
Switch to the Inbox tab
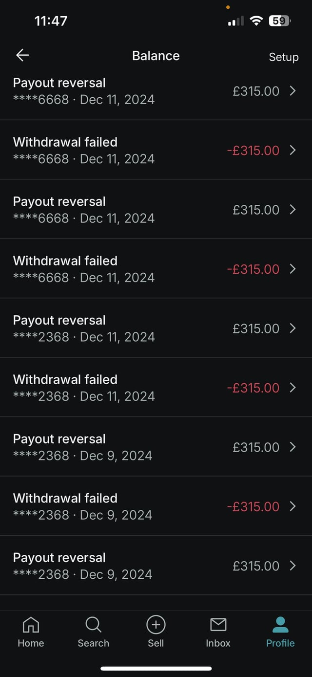218,632
